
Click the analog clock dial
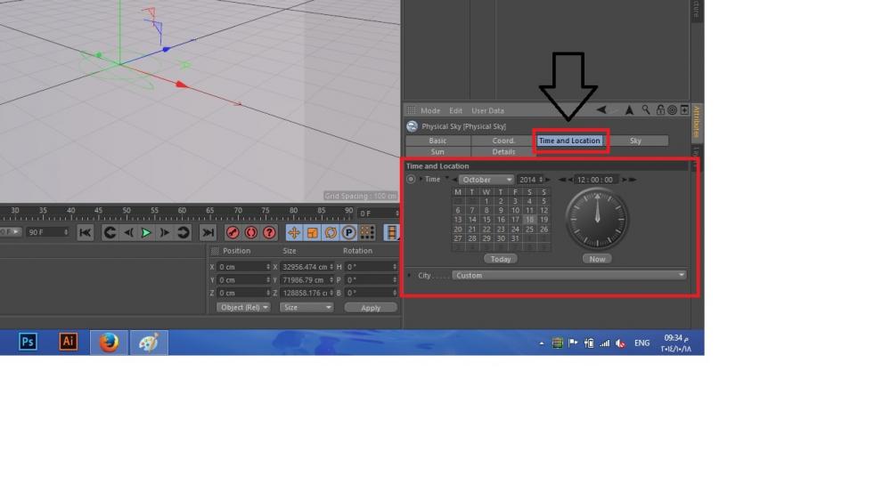tap(597, 219)
